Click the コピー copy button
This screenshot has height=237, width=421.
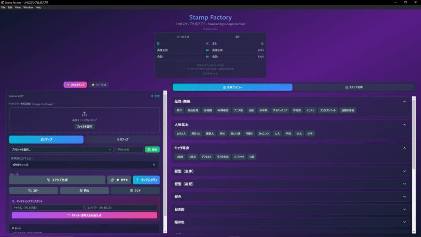[33, 191]
